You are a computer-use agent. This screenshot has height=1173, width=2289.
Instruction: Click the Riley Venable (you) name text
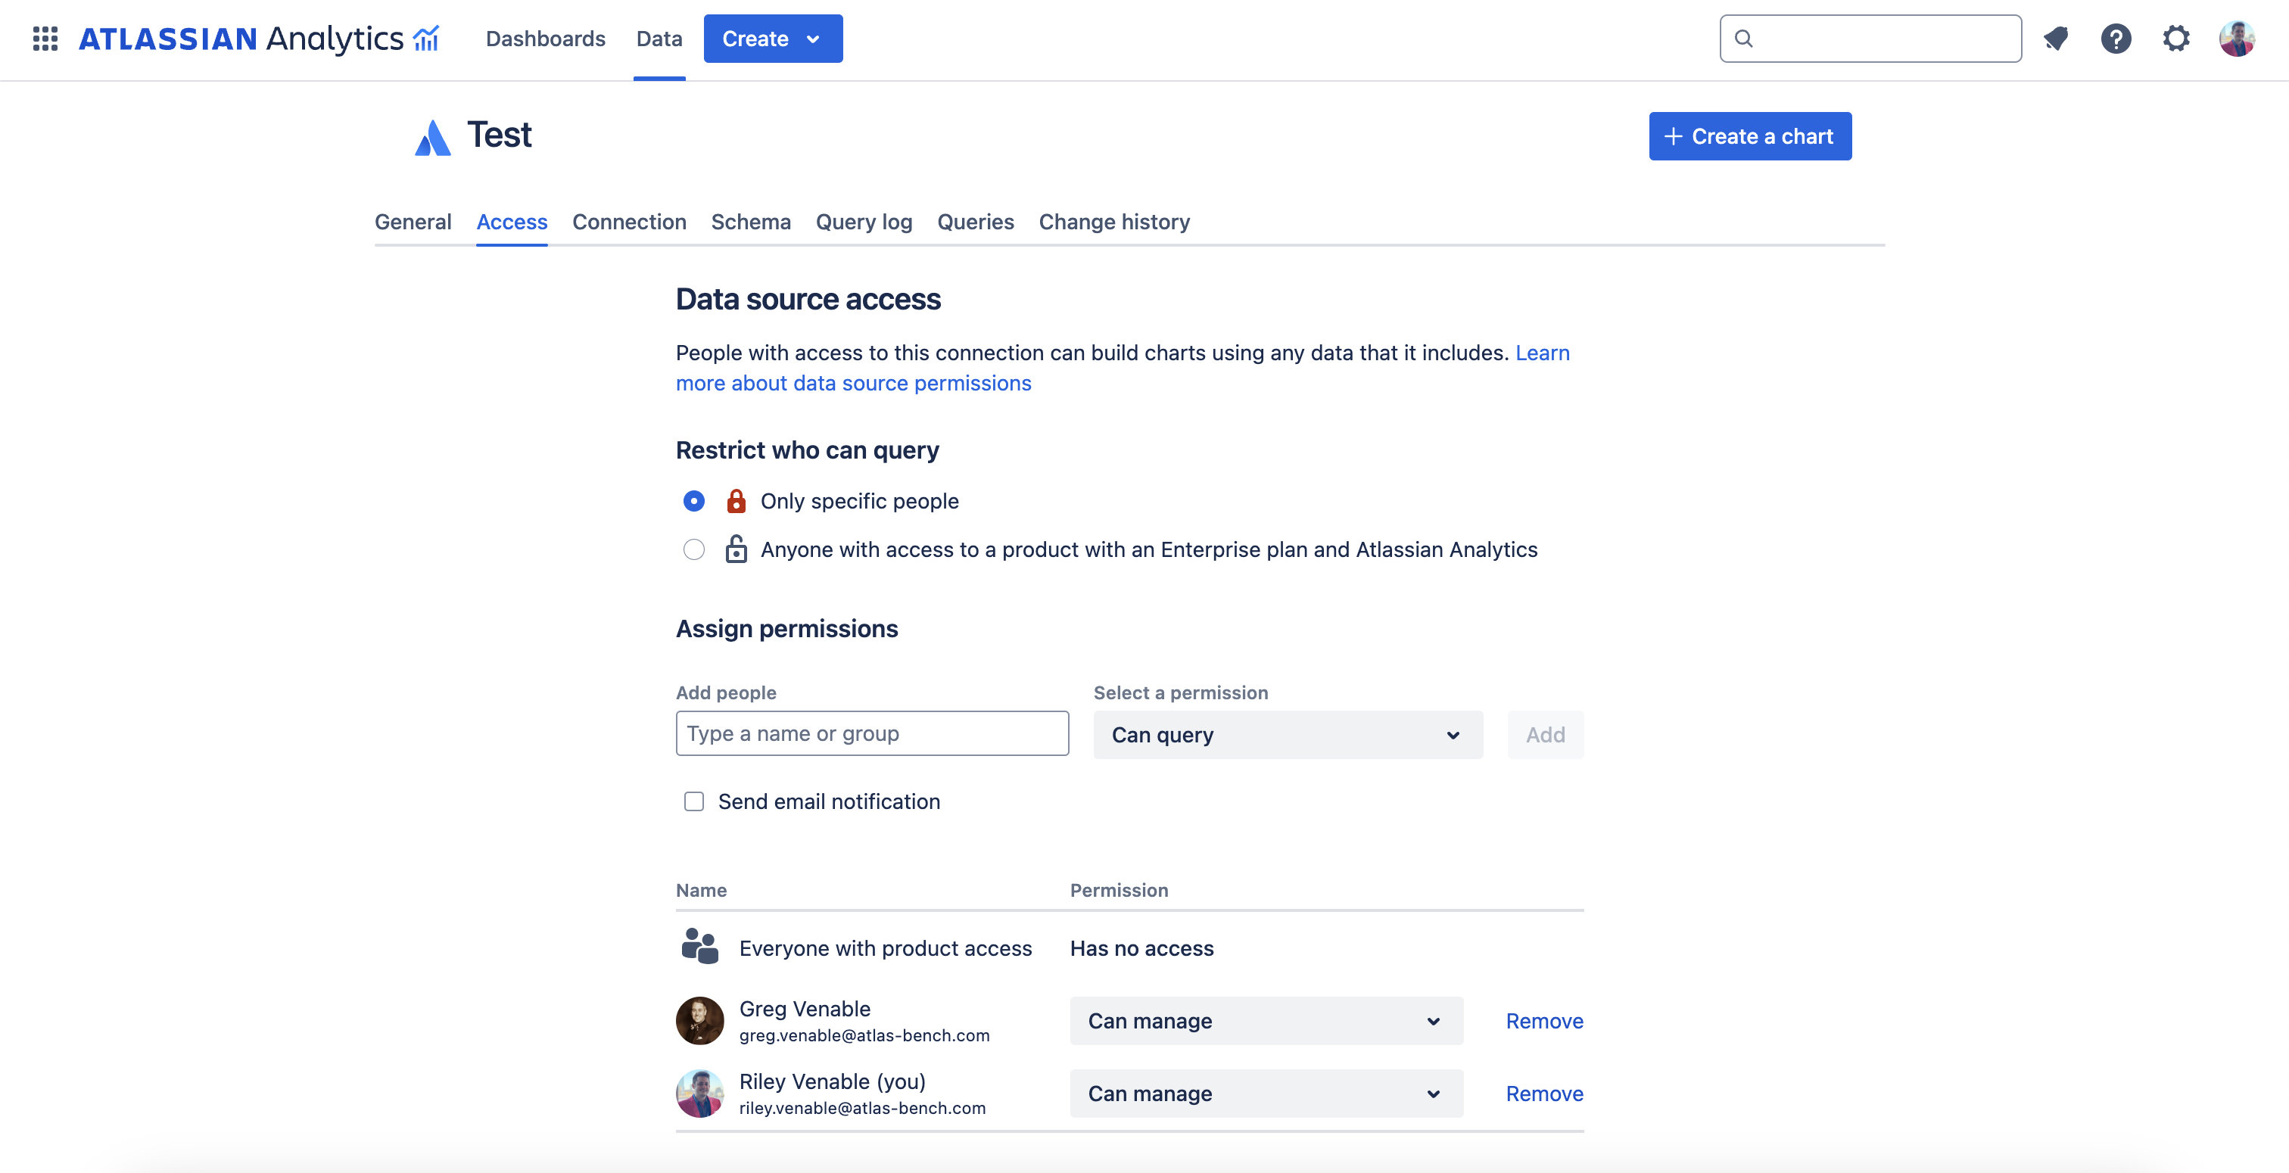click(832, 1081)
